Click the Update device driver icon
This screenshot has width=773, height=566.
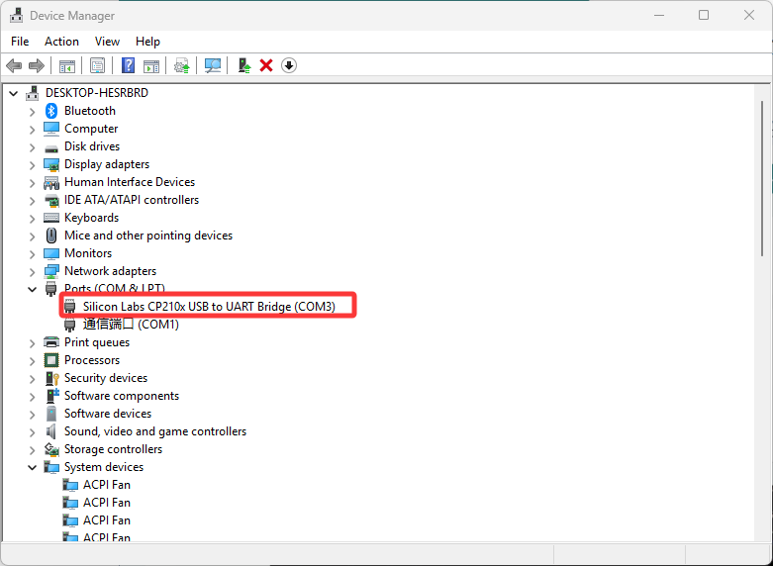click(x=182, y=65)
